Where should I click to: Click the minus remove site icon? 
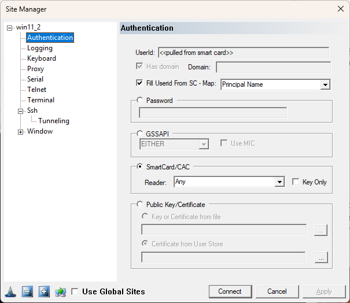[27, 291]
